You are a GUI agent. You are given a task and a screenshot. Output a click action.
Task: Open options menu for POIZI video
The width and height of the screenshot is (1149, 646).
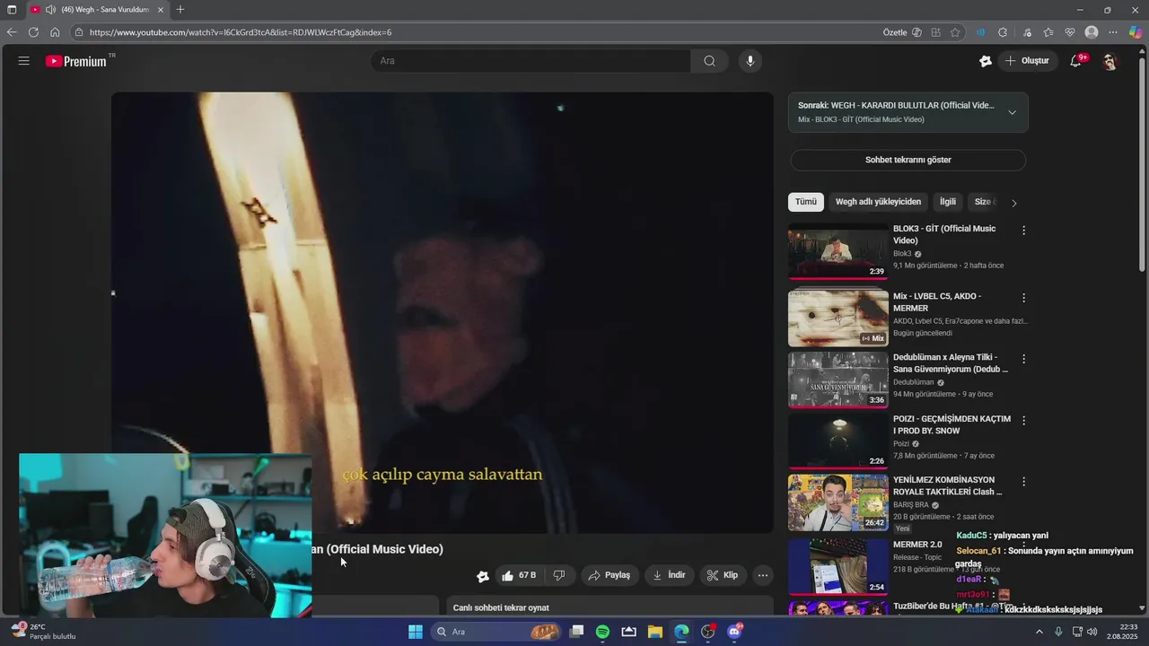1023,420
